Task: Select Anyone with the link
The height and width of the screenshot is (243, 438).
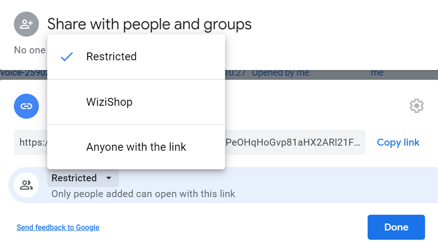Action: coord(136,147)
